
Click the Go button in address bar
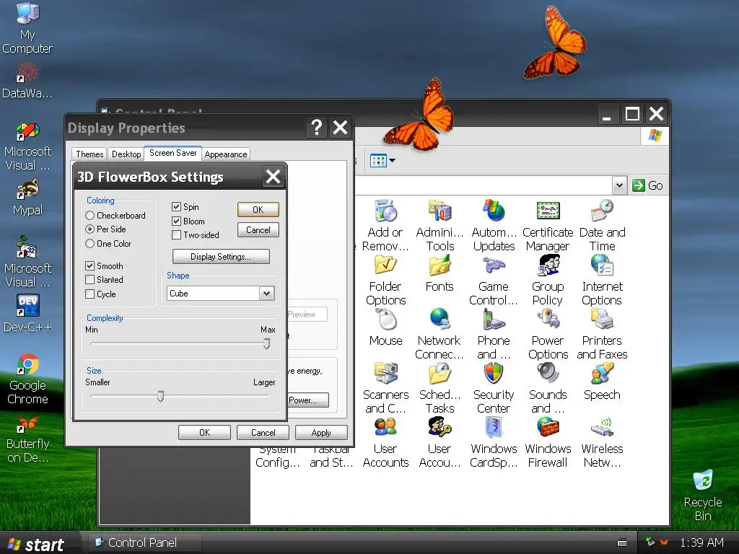tap(647, 185)
